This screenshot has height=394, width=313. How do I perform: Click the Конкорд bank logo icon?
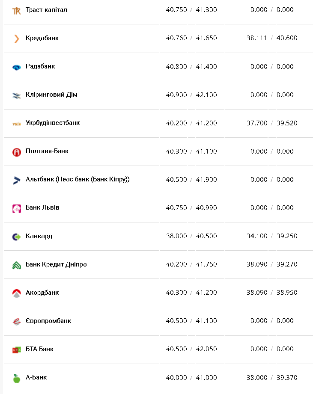coord(17,237)
